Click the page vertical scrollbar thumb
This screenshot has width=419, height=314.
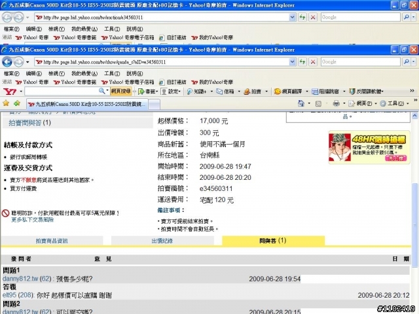coord(414,225)
